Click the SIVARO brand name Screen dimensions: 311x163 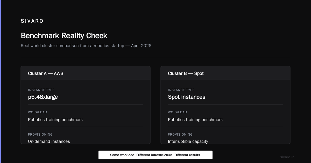(32, 21)
